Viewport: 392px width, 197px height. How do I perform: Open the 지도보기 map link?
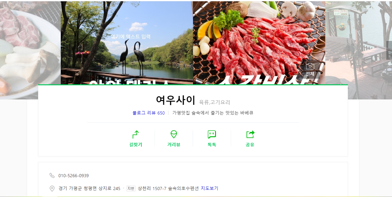(x=209, y=188)
